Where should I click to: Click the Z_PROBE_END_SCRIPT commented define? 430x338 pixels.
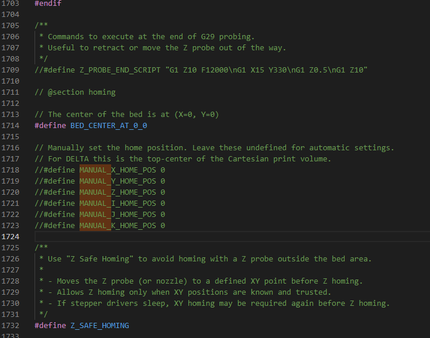tap(120, 70)
